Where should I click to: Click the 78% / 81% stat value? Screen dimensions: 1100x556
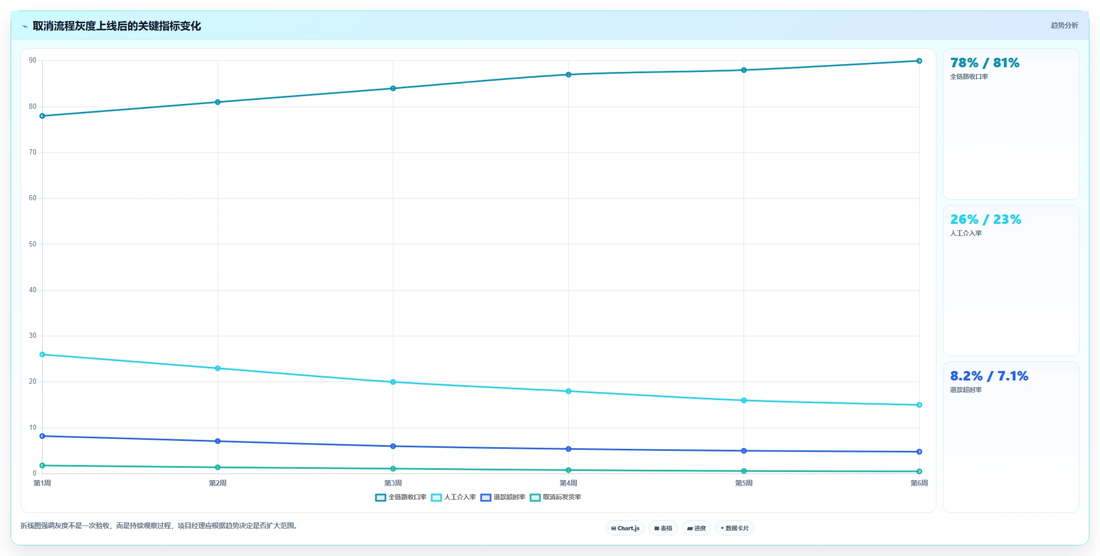(x=985, y=63)
